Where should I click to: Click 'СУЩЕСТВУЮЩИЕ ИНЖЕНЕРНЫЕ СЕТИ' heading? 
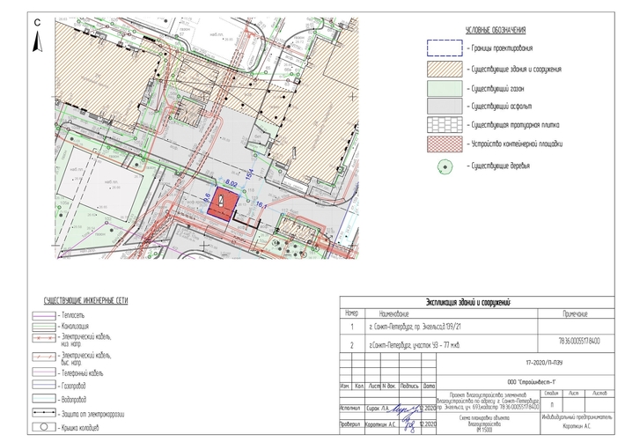[x=85, y=301]
